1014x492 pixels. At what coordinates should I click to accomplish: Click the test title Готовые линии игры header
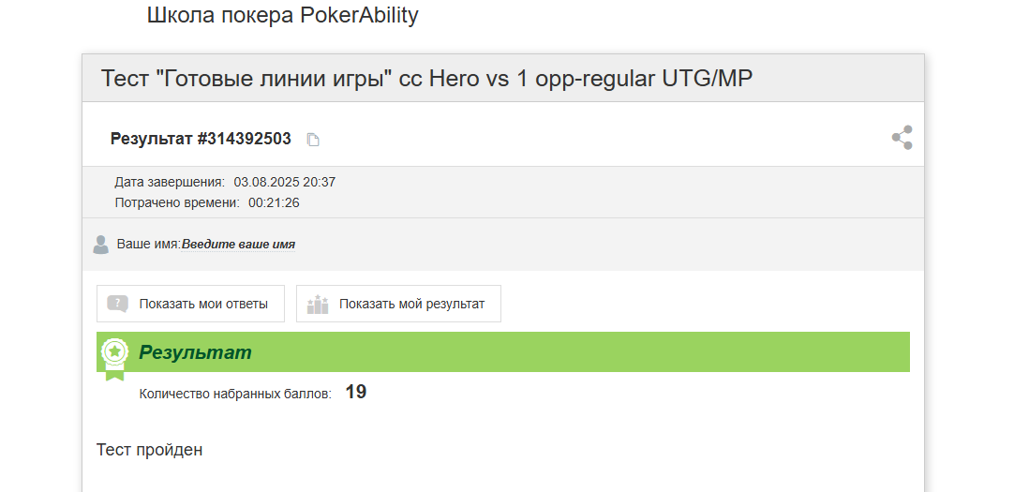click(426, 78)
